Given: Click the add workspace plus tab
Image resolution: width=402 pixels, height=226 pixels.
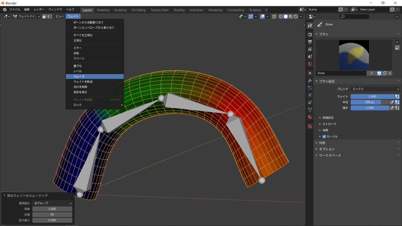Looking at the screenshot, I should pos(266,10).
